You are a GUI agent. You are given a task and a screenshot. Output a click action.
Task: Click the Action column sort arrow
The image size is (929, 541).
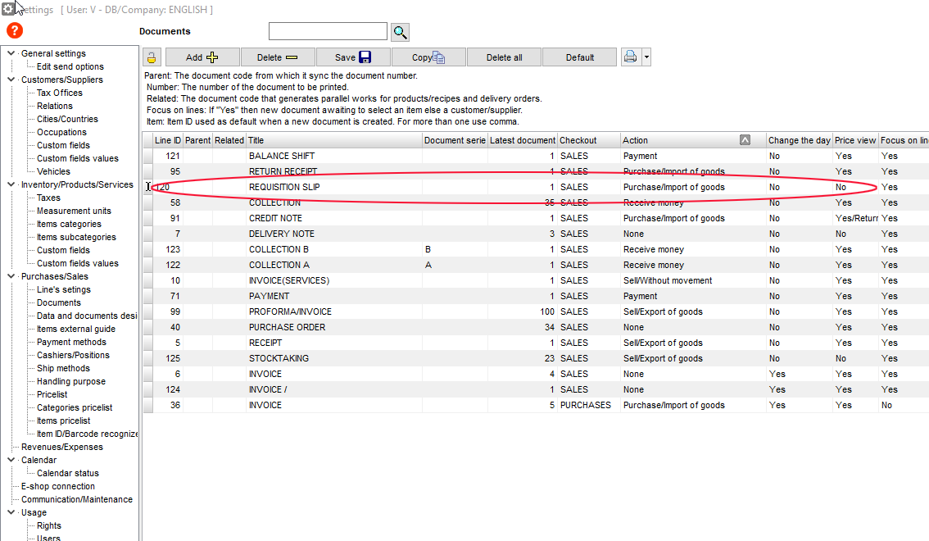pyautogui.click(x=745, y=140)
